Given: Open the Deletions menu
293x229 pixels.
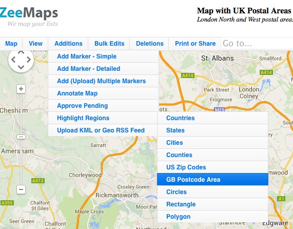Looking at the screenshot, I should (149, 44).
